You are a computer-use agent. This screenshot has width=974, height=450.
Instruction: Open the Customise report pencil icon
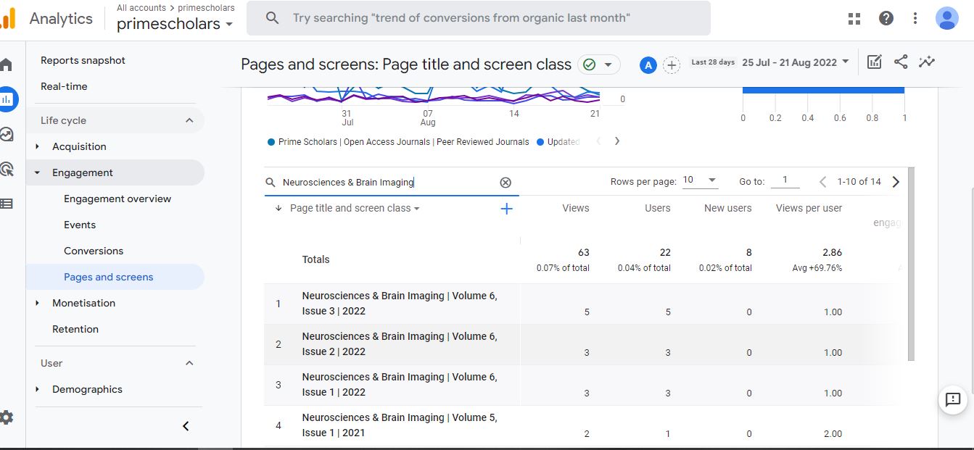tap(874, 62)
